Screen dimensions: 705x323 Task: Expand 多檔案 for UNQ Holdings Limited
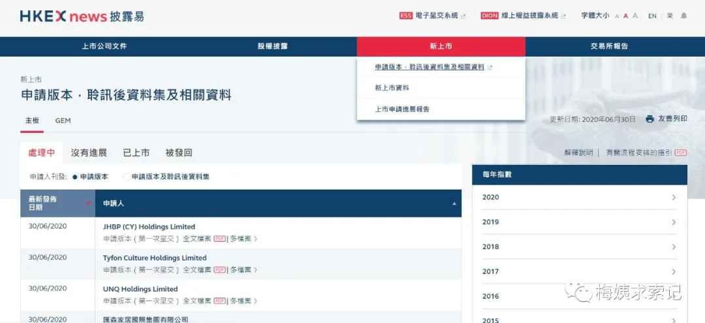243,301
